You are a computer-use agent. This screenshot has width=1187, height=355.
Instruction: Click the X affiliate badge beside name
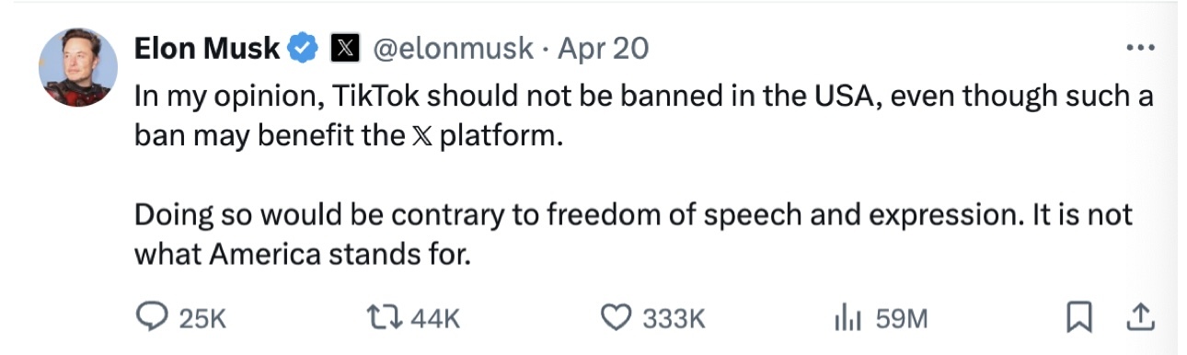(x=344, y=48)
